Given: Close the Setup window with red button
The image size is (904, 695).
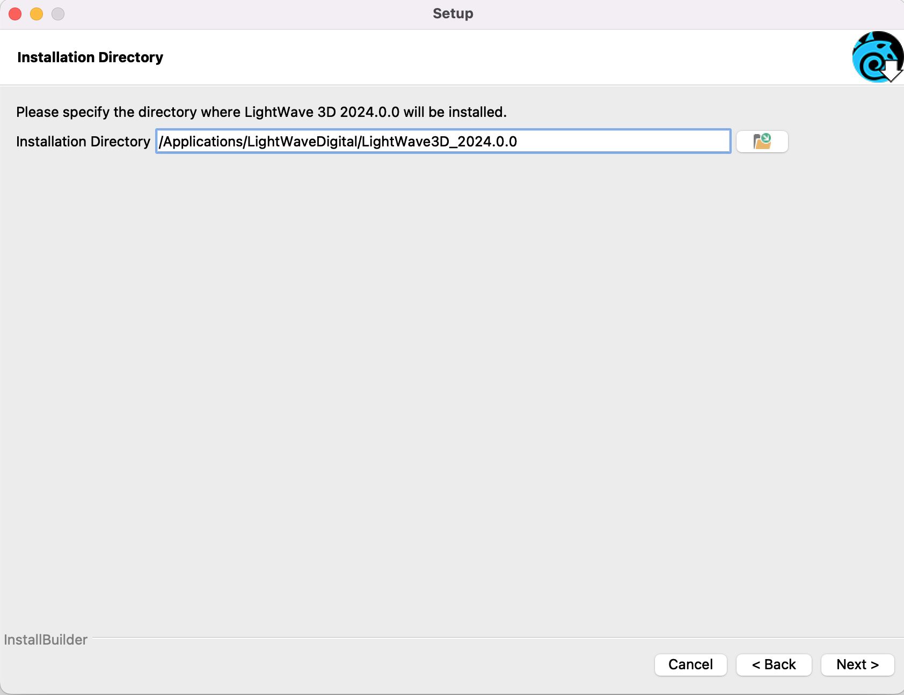Looking at the screenshot, I should click(x=15, y=14).
